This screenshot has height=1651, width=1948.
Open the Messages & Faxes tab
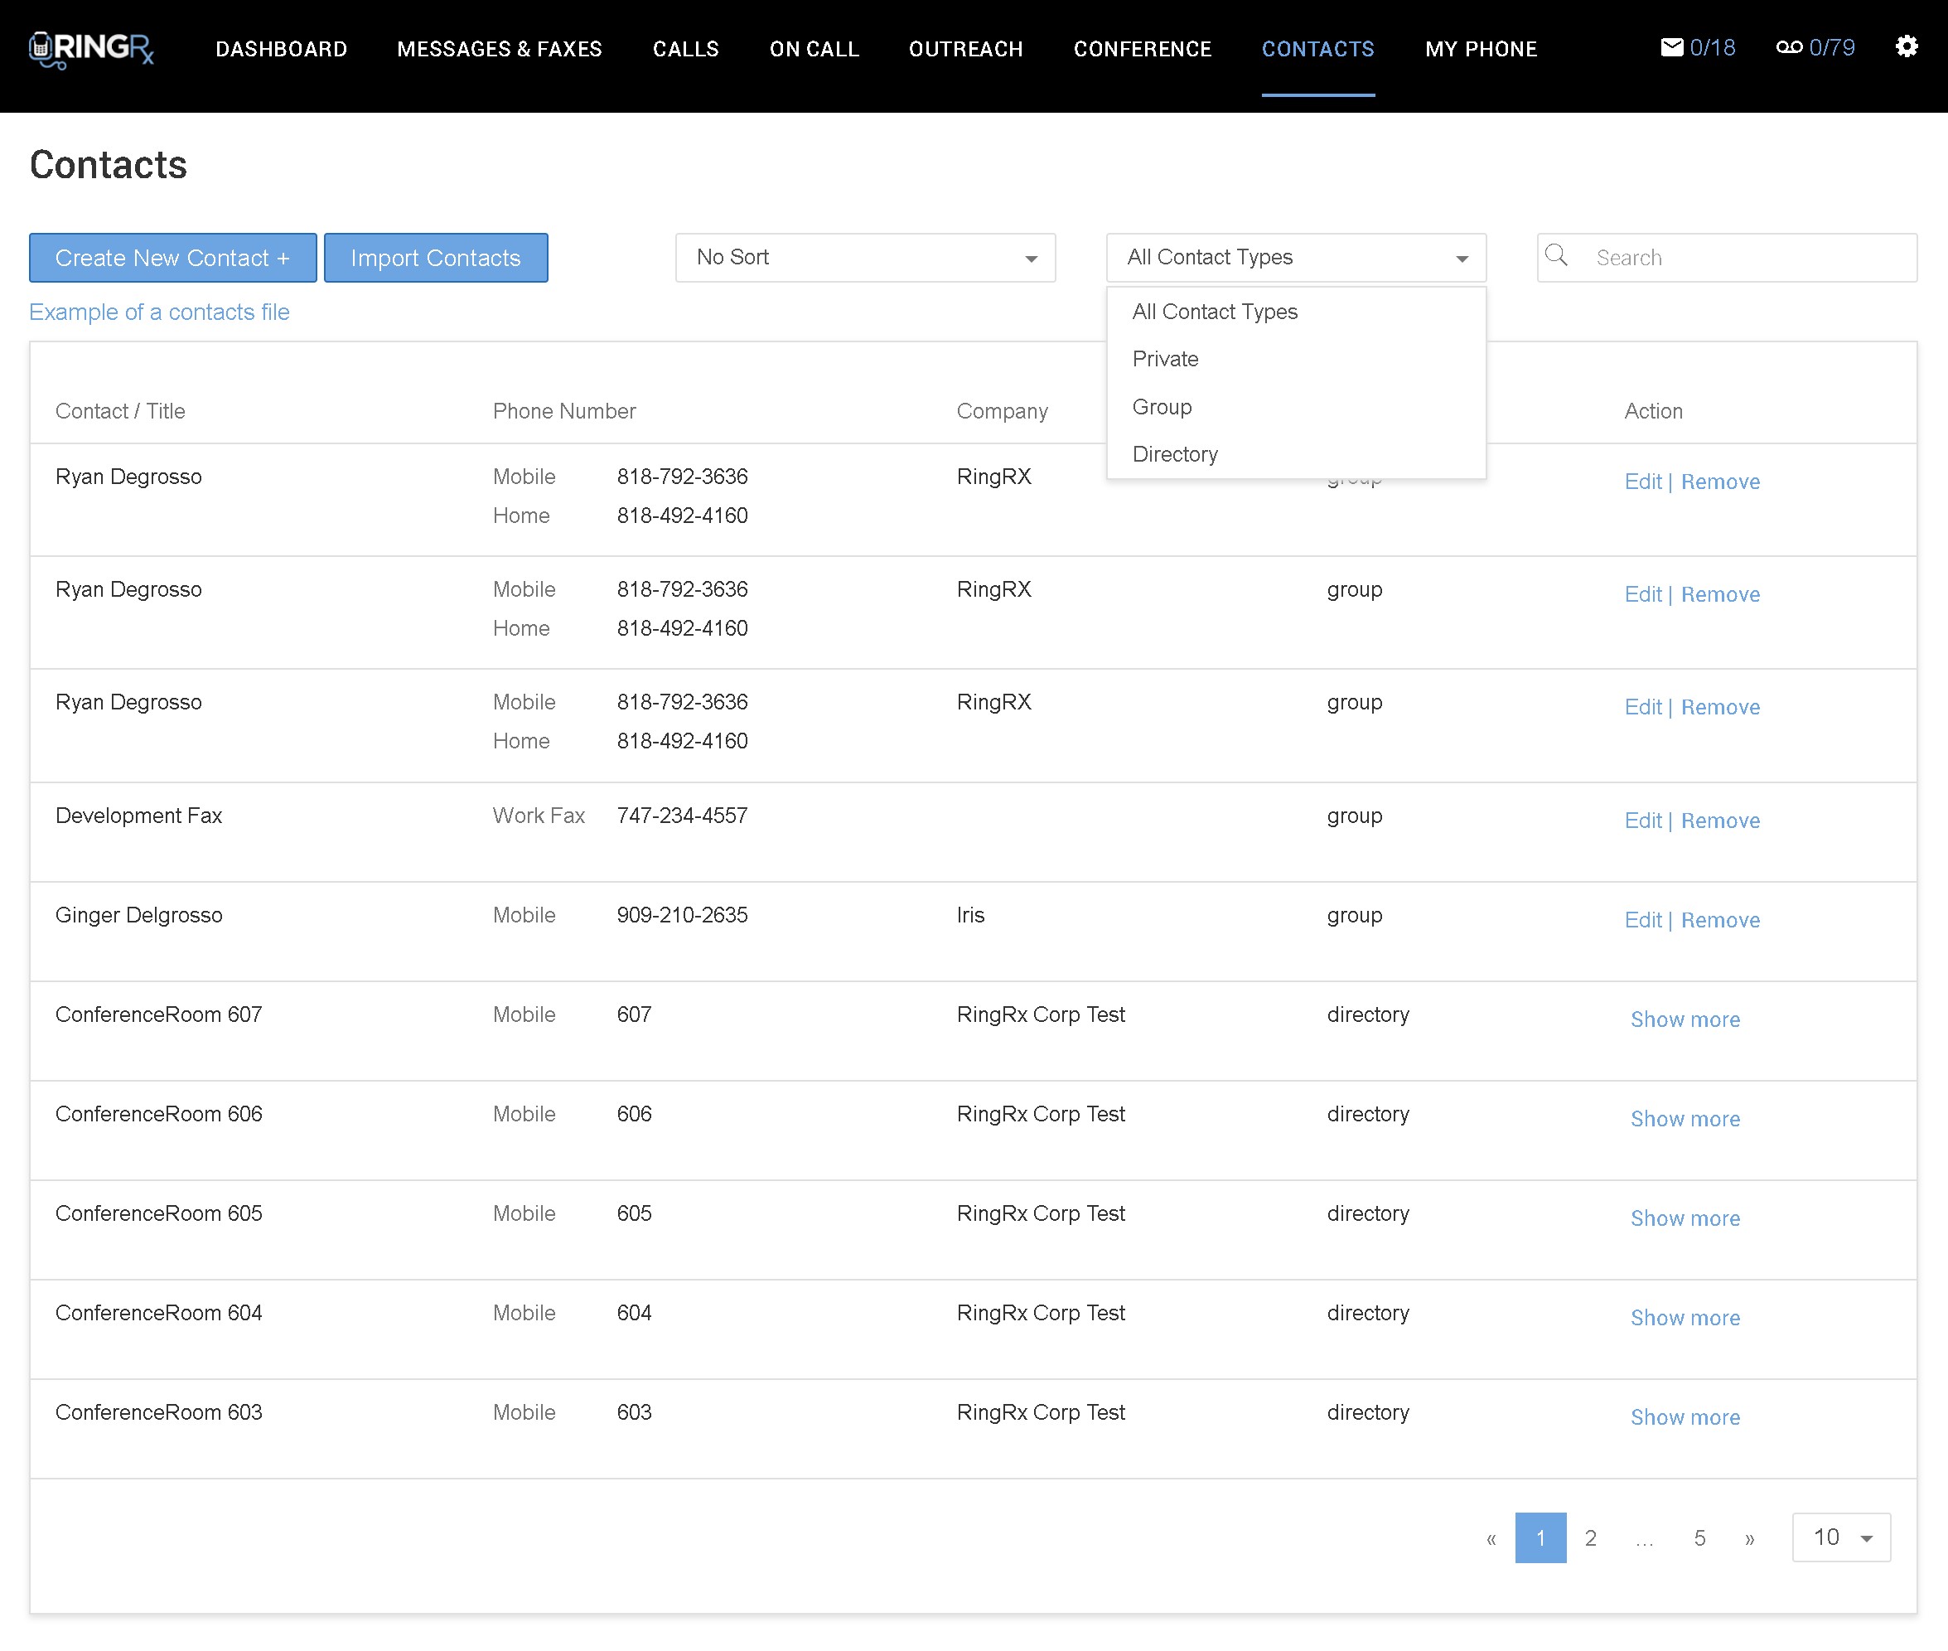pyautogui.click(x=499, y=49)
